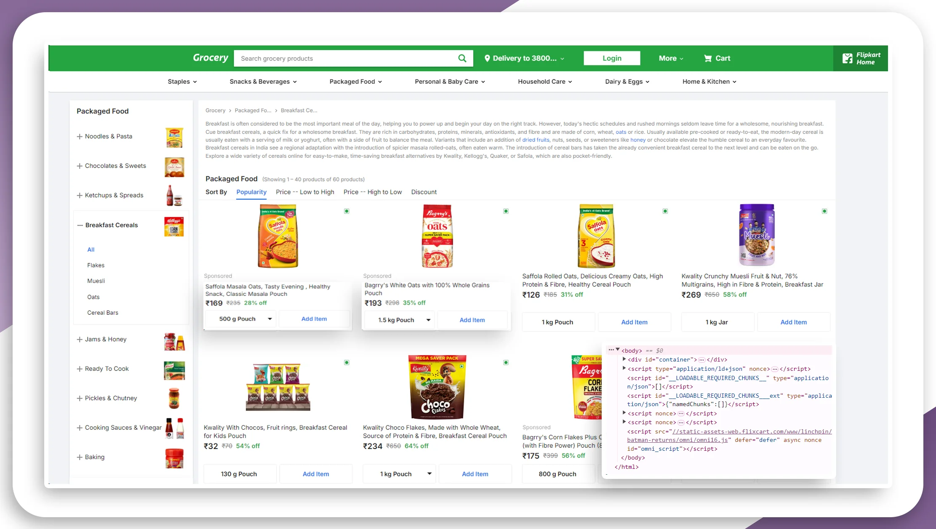Click Pickles & Chutney category image
Image resolution: width=936 pixels, height=529 pixels.
click(174, 399)
